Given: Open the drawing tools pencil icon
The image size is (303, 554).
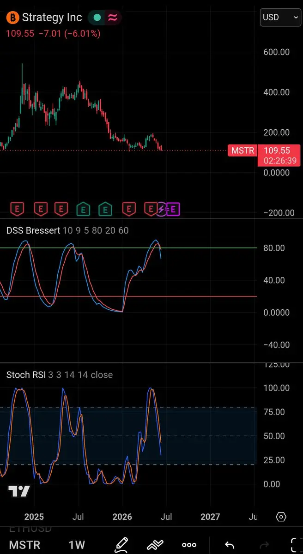Looking at the screenshot, I should tap(121, 544).
